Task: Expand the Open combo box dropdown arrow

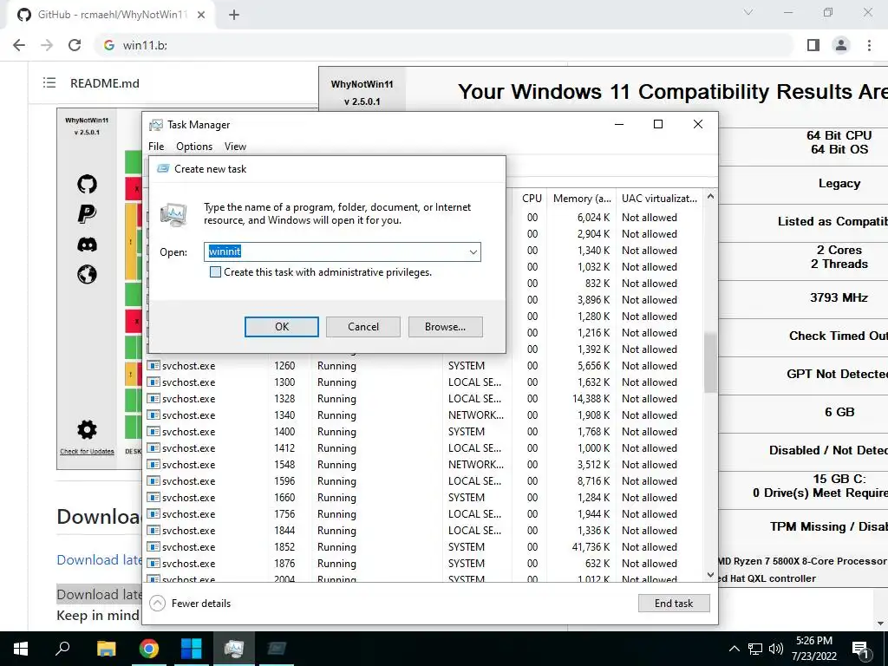Action: click(473, 252)
